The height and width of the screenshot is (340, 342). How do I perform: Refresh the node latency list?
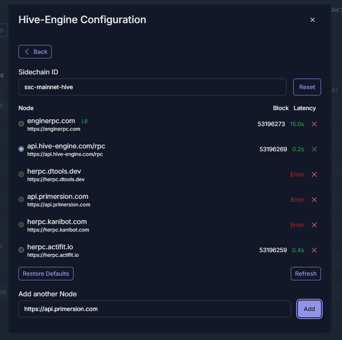coord(305,274)
